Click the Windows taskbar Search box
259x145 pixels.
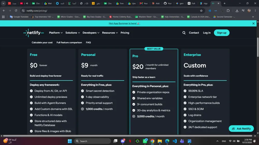click(x=92, y=141)
